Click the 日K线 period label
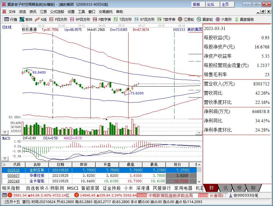 [7, 27]
